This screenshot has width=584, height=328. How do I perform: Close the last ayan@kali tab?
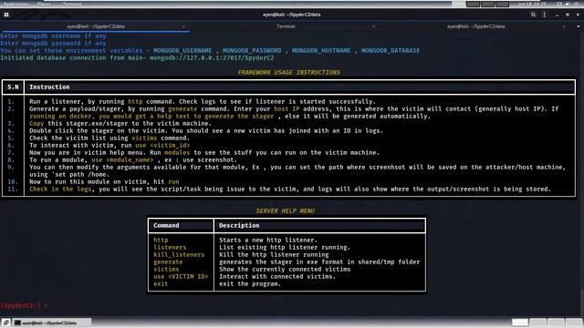point(564,26)
